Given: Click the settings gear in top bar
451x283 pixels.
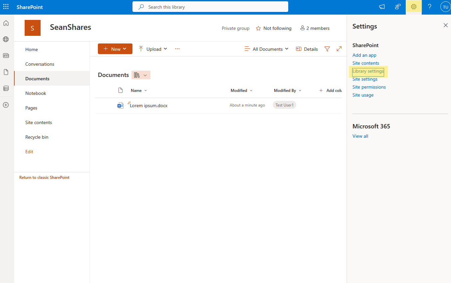Looking at the screenshot, I should click(413, 7).
